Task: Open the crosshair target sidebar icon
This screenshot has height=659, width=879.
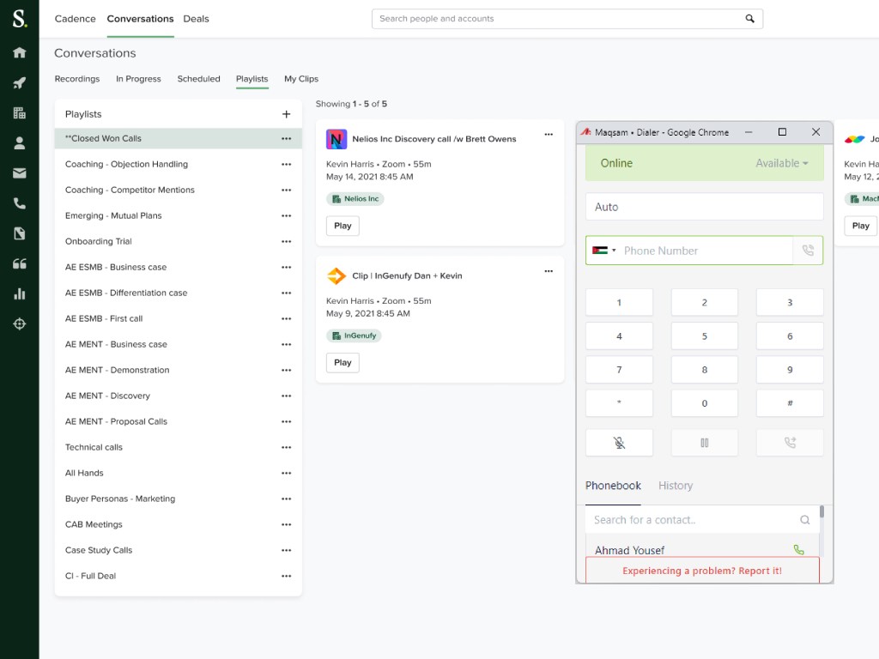Action: coord(19,323)
